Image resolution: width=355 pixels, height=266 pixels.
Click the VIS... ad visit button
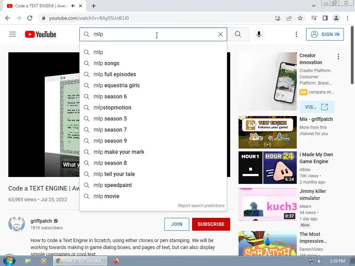pos(317,107)
